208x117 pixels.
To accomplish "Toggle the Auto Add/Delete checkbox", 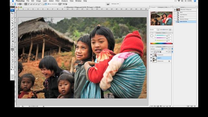I will tap(48, 4).
